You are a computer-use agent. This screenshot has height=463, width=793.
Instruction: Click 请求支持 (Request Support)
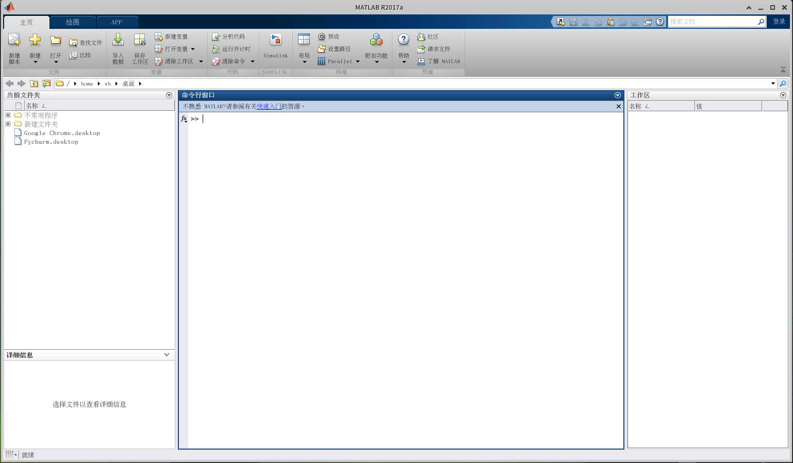click(434, 49)
